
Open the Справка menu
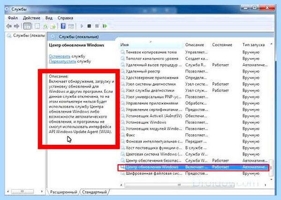66,18
